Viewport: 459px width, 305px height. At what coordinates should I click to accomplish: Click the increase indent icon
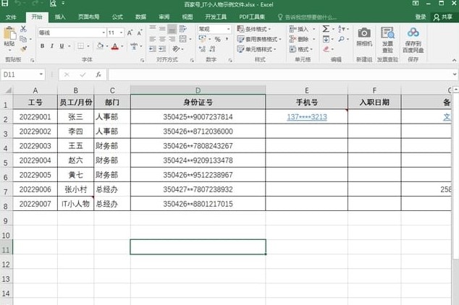tap(162, 49)
